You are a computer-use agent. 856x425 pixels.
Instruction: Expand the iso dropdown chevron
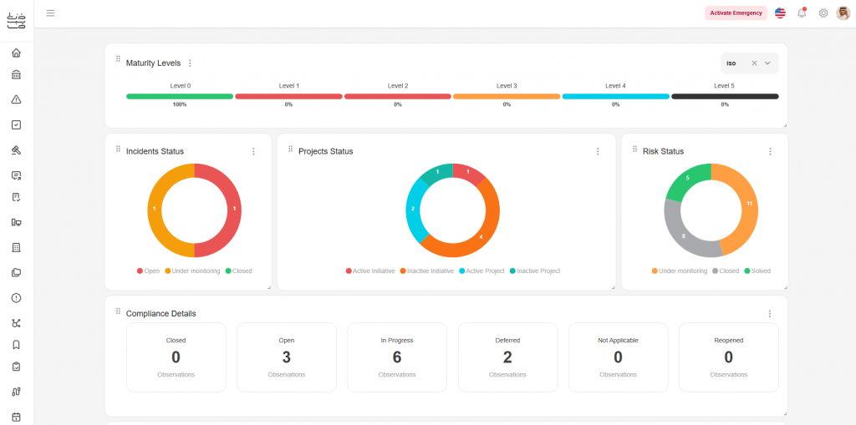767,63
